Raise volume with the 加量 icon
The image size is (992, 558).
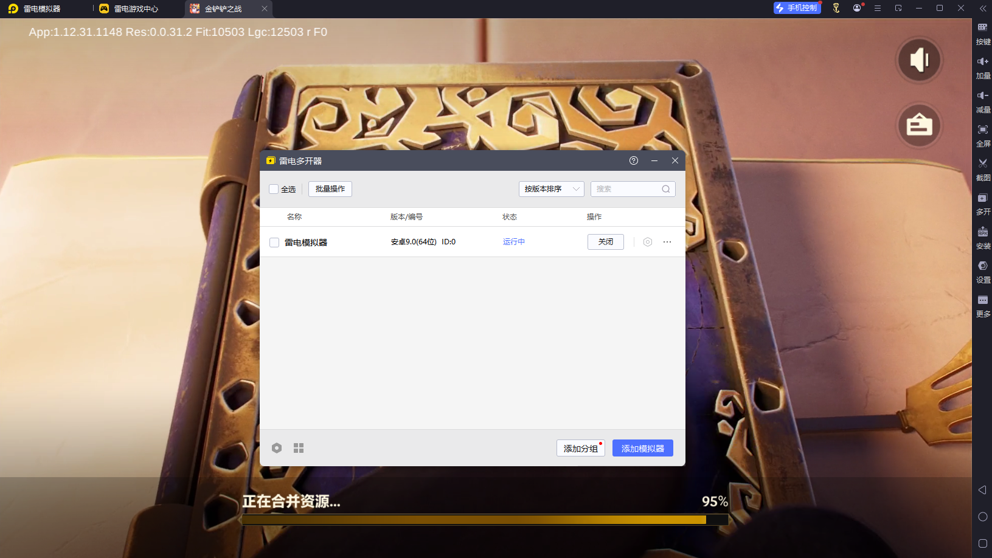coord(983,67)
